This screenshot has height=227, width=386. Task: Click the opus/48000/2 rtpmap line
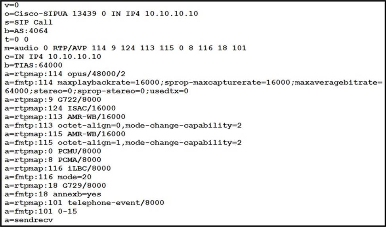[x=65, y=74]
